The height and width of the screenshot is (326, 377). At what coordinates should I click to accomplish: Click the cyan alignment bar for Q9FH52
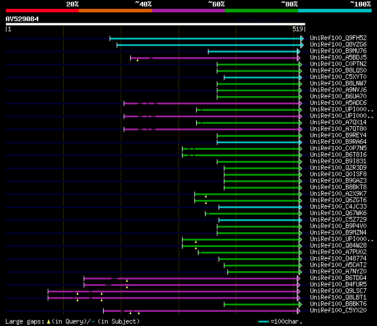(x=206, y=38)
